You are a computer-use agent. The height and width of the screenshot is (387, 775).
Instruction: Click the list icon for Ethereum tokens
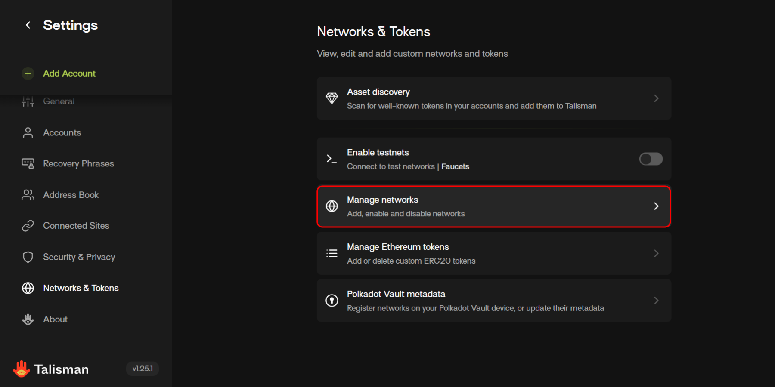tap(332, 253)
